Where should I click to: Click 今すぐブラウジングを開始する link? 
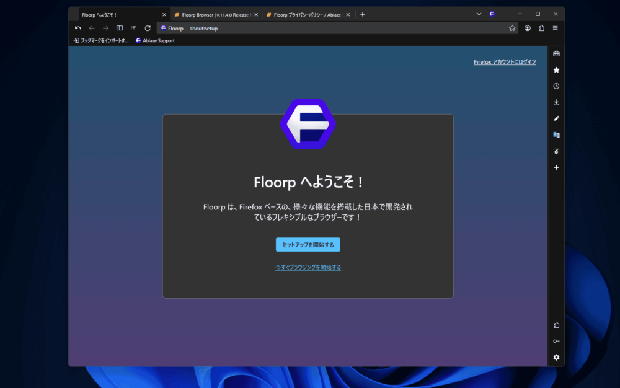(x=308, y=268)
